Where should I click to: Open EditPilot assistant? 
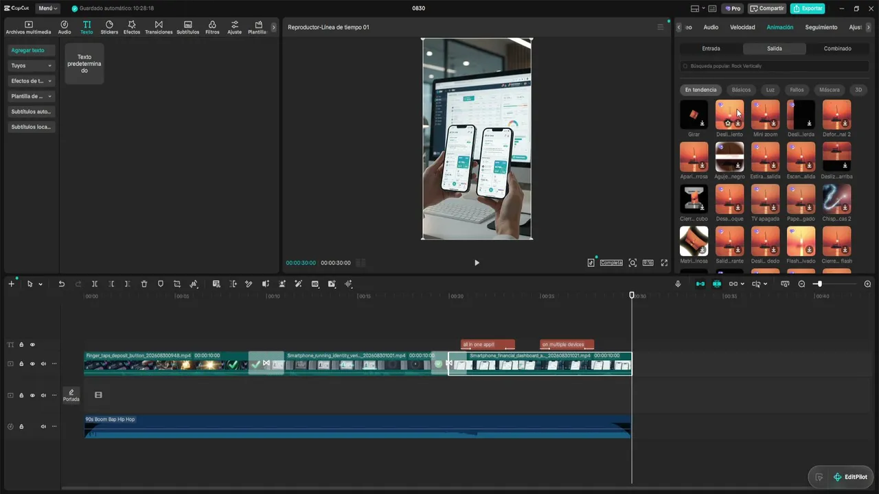click(850, 477)
